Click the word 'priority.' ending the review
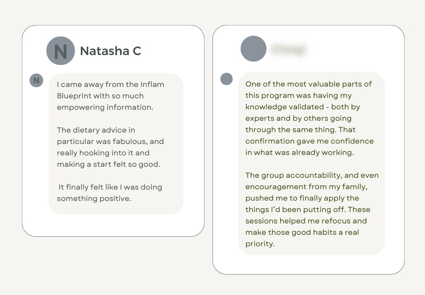The image size is (425, 295). [x=260, y=244]
